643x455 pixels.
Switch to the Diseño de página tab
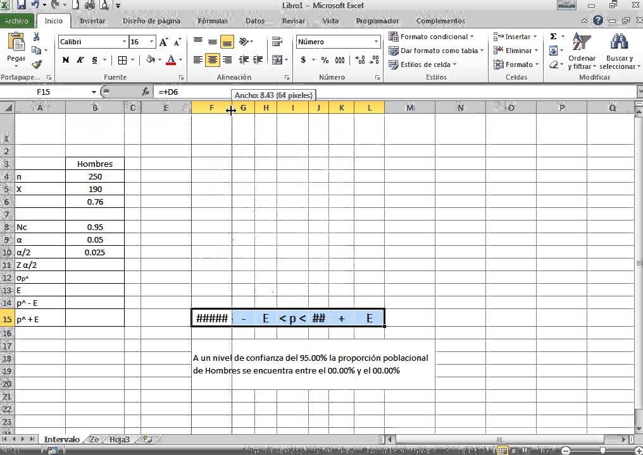click(151, 21)
